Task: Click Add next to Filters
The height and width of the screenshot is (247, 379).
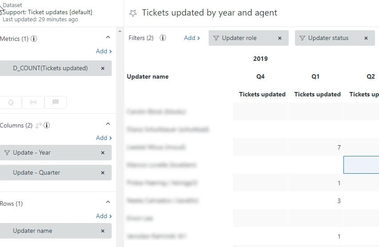Action: [x=192, y=38]
